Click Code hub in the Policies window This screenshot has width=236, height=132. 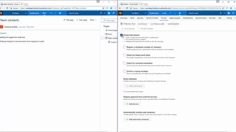164,13
